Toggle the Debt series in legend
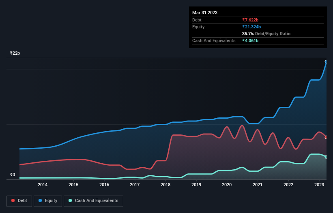The image size is (333, 213). pos(19,201)
